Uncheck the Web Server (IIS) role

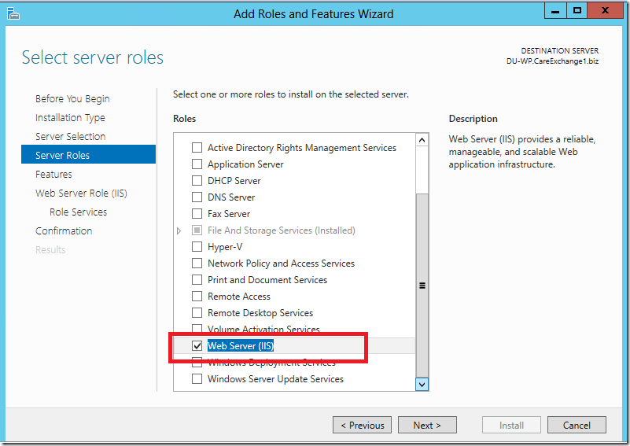[x=197, y=345]
